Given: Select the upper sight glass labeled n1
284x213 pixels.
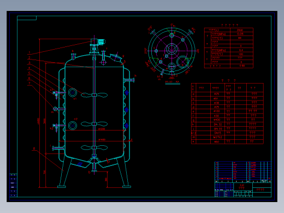Looking at the screenshot, I should (73, 93).
